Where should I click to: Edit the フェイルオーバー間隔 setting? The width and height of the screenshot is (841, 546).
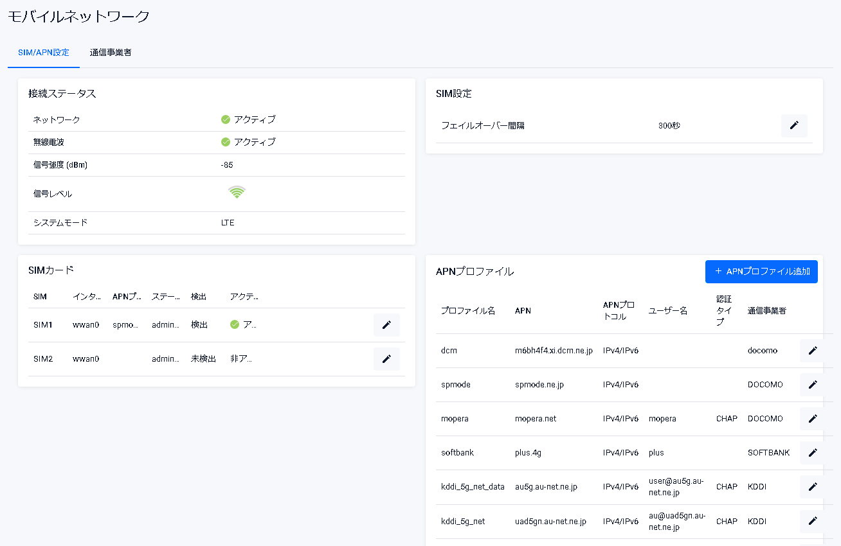(794, 125)
